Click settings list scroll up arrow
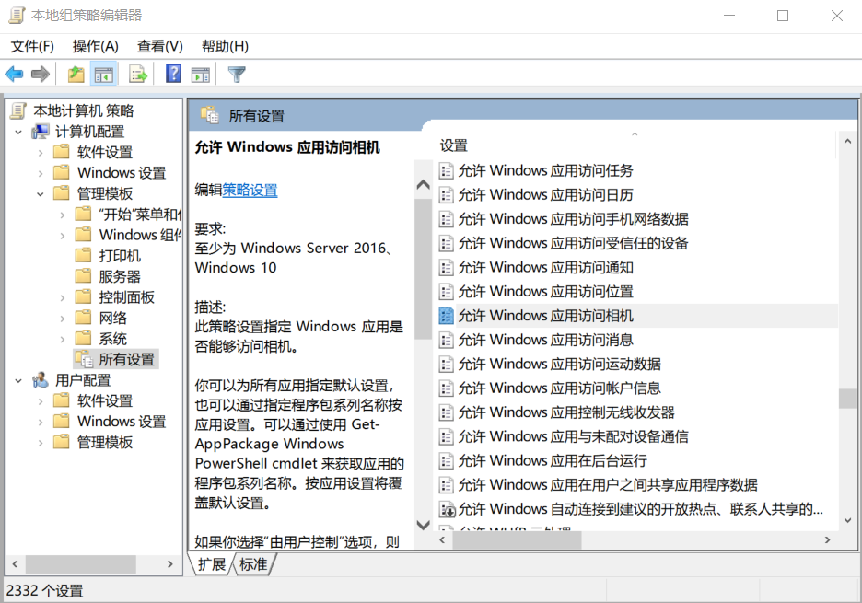Screen dimensions: 862x603 pyautogui.click(x=847, y=141)
